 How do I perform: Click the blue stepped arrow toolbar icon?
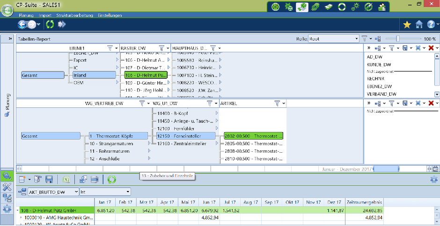83,179
